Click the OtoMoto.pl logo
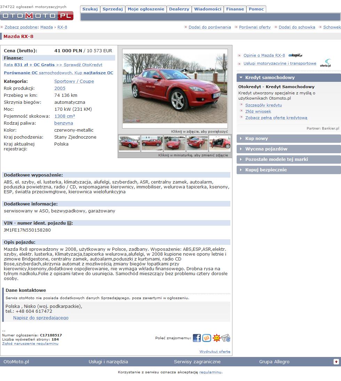 [x=37, y=16]
